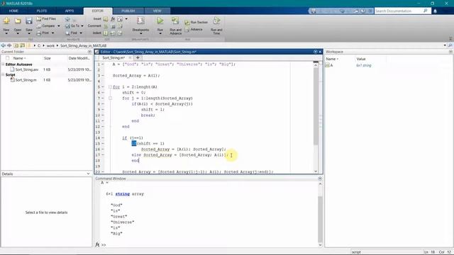This screenshot has height=255, width=454.
Task: Create a New script file
Action: tap(6, 21)
